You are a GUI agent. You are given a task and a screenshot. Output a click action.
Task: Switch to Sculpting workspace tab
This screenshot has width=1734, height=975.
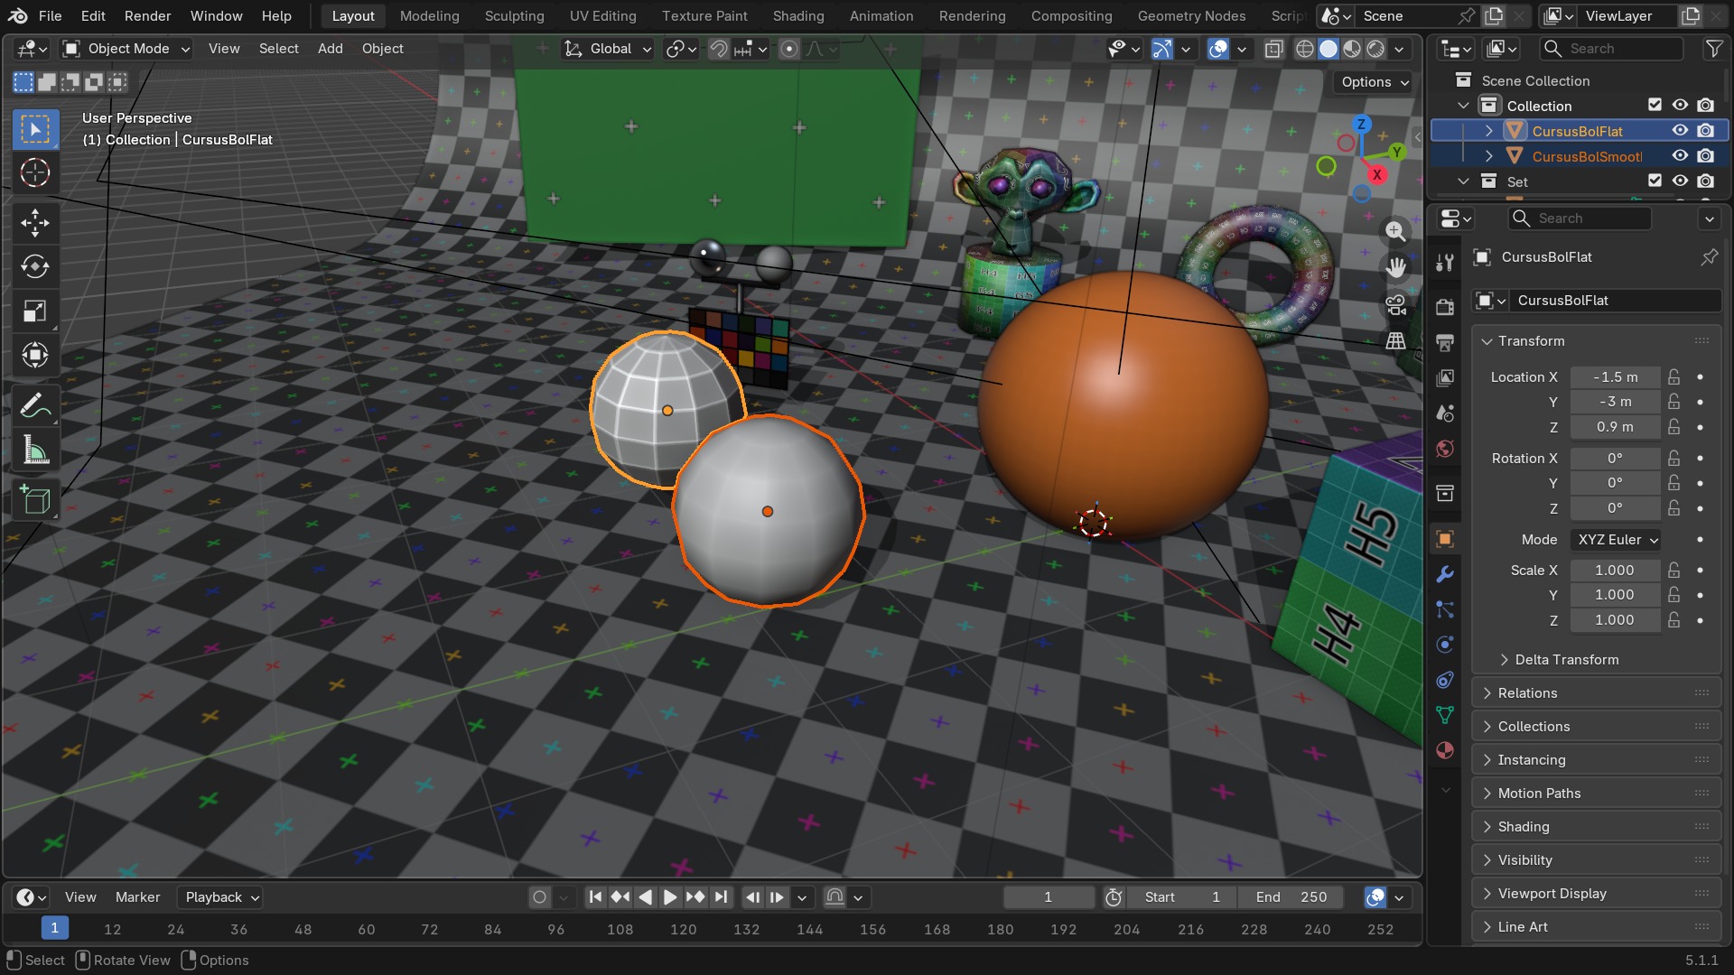click(x=515, y=16)
